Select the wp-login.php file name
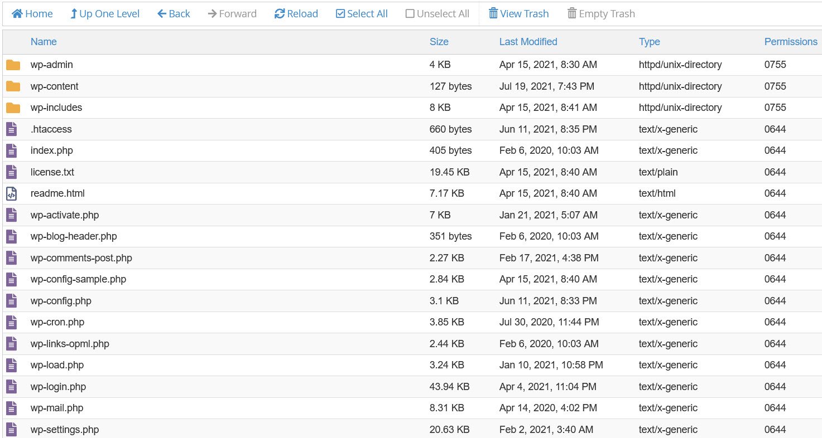The width and height of the screenshot is (822, 438). coord(59,387)
